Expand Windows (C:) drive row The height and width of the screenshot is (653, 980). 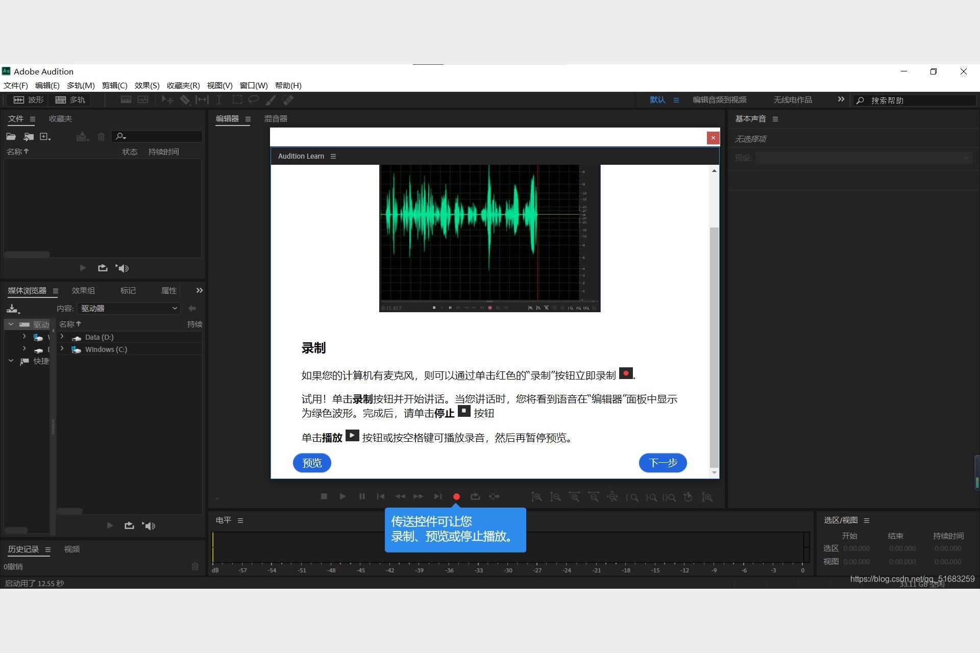click(x=62, y=349)
